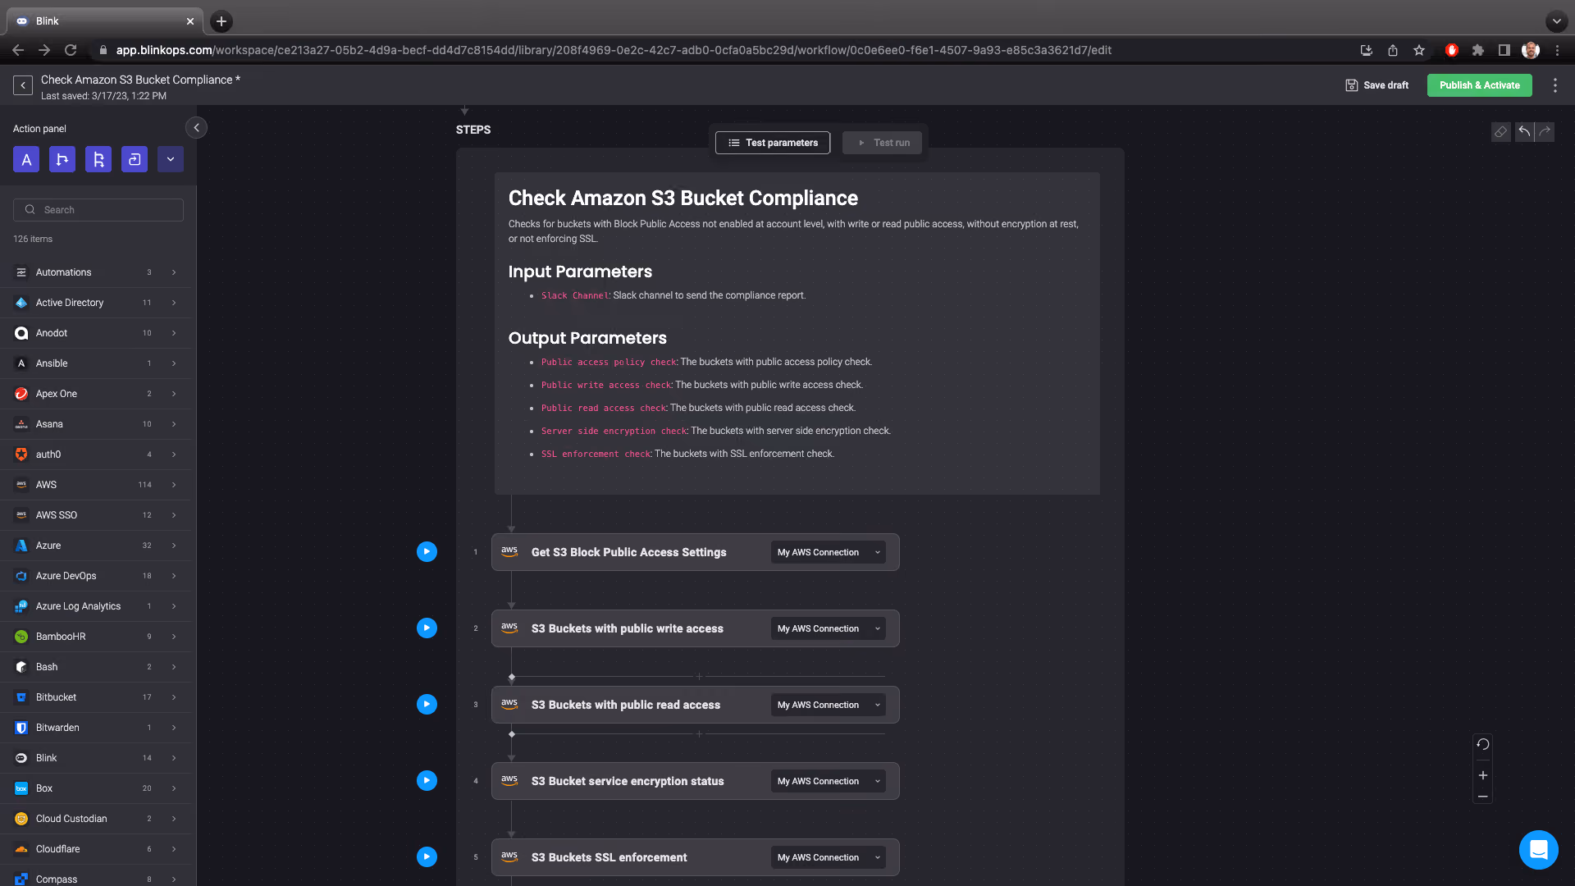The image size is (1575, 886).
Task: Click the action panel Search field
Action: coord(98,210)
